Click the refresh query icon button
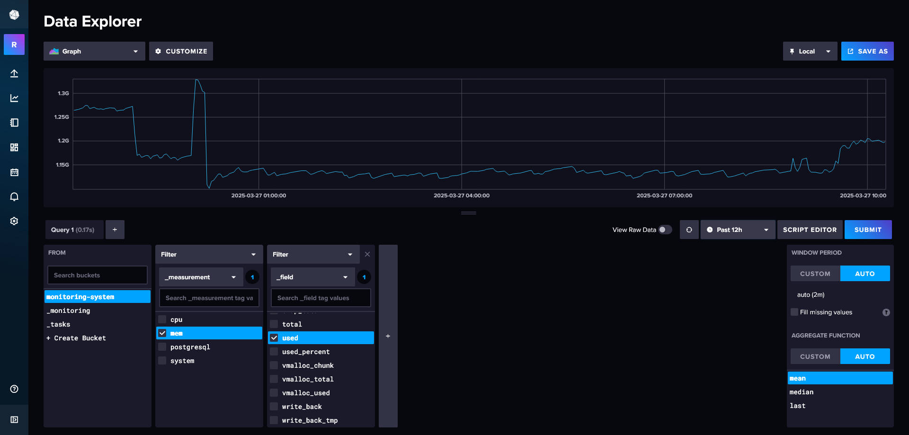Image resolution: width=909 pixels, height=435 pixels. coord(689,230)
